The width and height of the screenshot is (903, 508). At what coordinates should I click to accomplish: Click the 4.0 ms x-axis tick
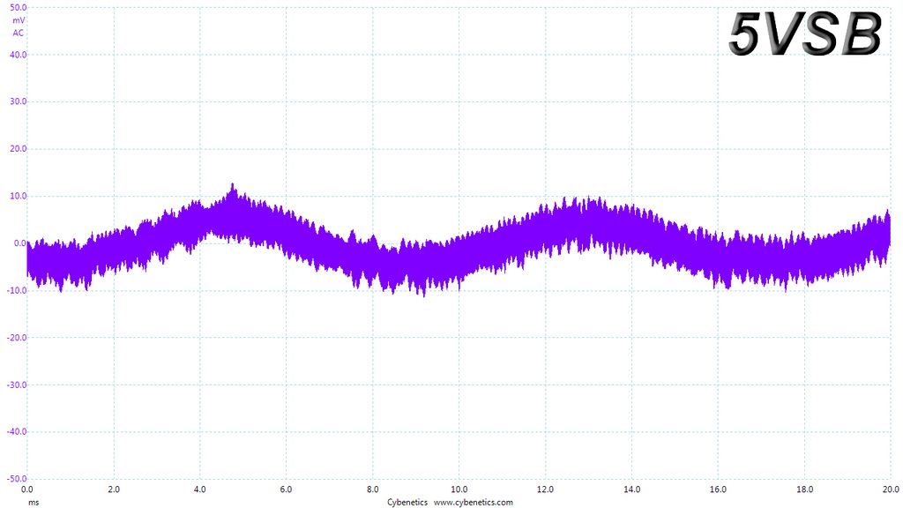click(199, 489)
